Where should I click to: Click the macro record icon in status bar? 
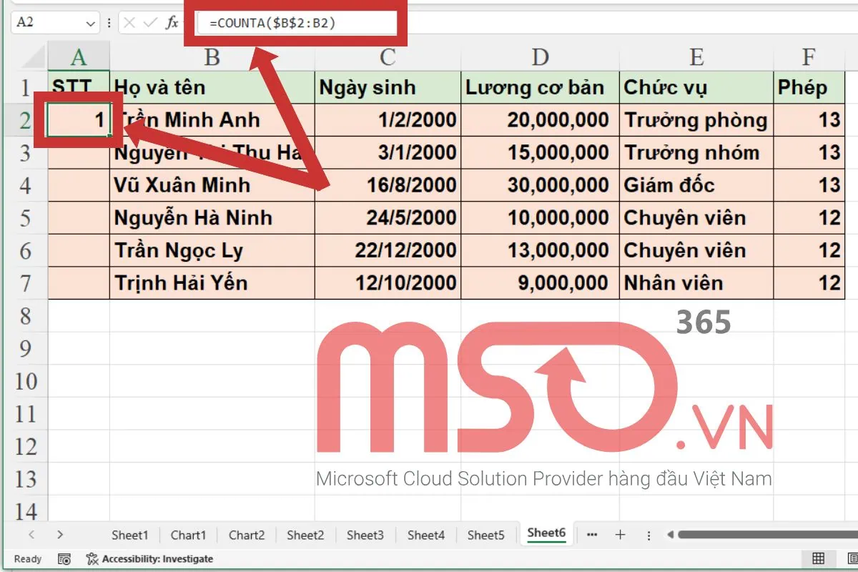[64, 559]
